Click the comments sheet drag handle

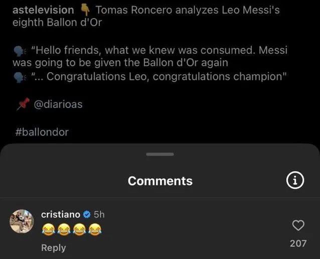pos(159,154)
